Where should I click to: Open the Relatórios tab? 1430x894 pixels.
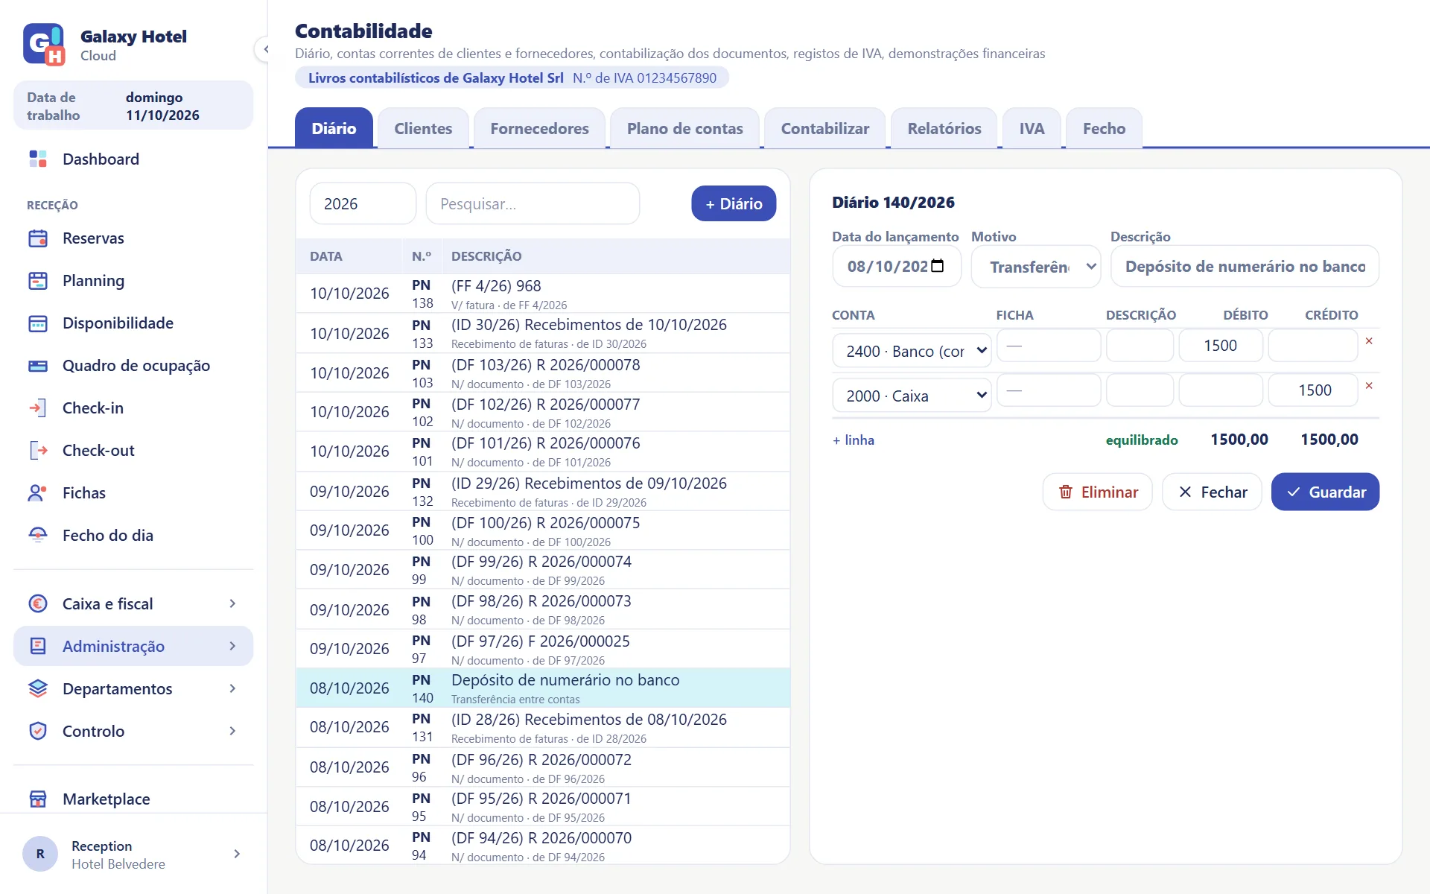944,128
